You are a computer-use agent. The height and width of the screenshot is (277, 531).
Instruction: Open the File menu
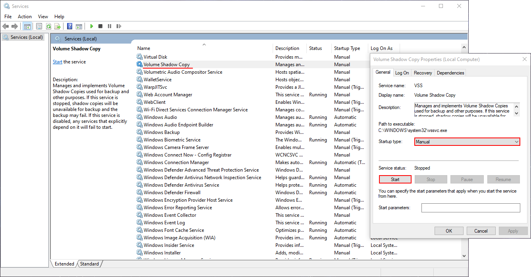[8, 17]
